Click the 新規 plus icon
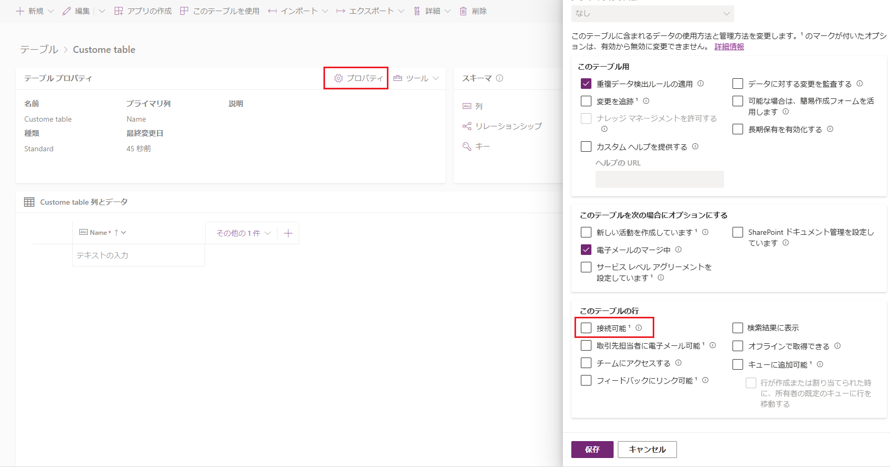Image resolution: width=890 pixels, height=467 pixels. click(20, 11)
